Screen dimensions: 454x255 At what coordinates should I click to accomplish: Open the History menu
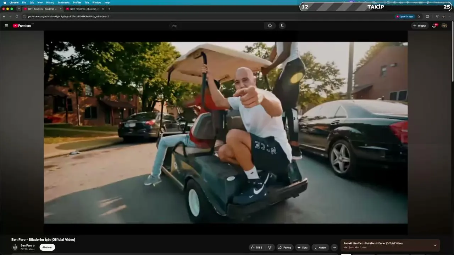click(50, 2)
